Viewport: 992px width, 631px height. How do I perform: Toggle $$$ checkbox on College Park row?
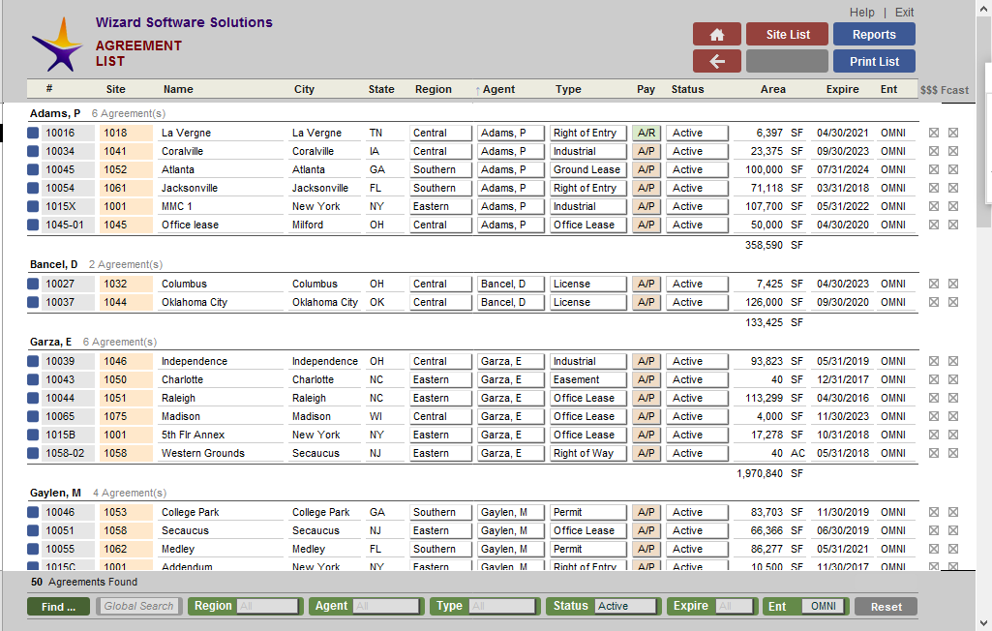934,513
